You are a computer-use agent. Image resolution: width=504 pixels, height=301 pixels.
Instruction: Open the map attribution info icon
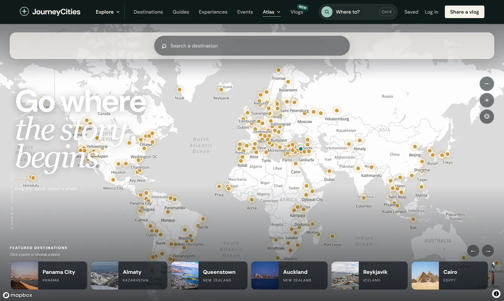496,293
